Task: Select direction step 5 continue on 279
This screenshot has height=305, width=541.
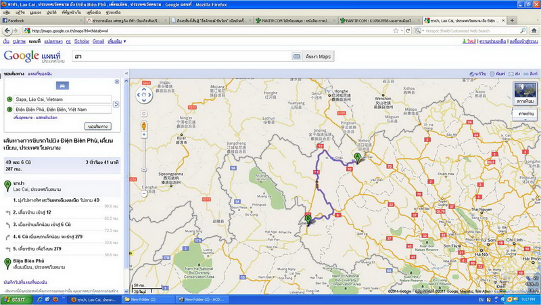Action: 62,249
